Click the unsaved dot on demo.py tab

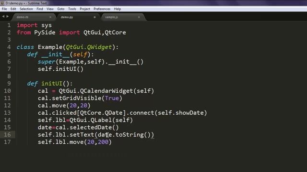pyautogui.click(x=94, y=17)
